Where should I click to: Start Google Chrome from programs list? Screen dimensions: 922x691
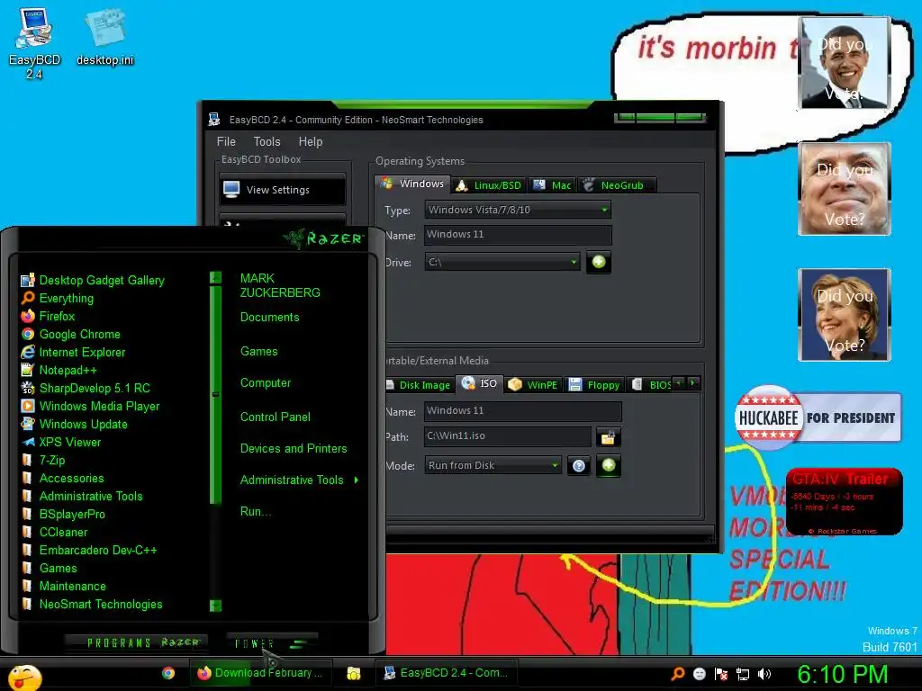(70, 335)
